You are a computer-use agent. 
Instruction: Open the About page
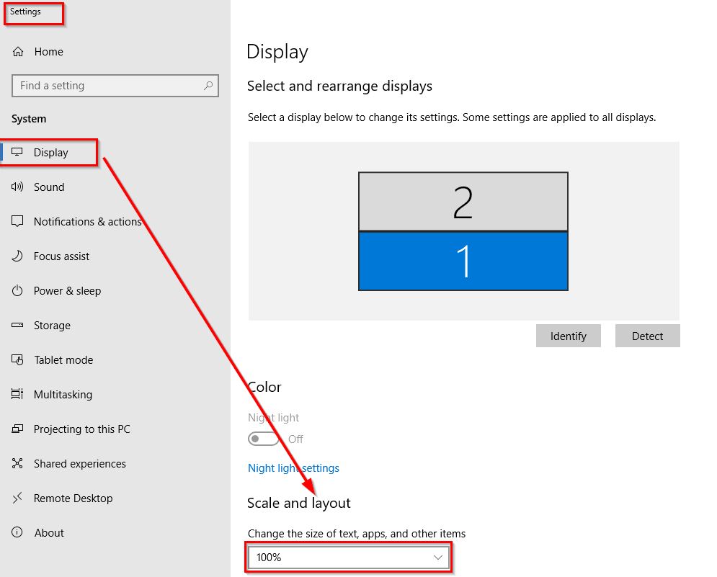tap(49, 532)
